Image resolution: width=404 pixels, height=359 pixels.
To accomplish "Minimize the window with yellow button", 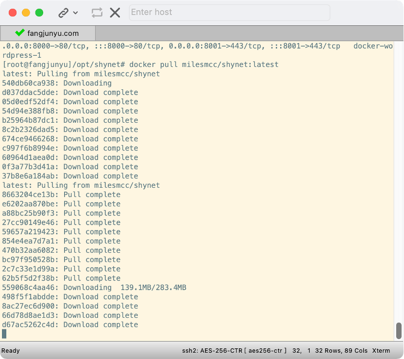I will (x=26, y=13).
